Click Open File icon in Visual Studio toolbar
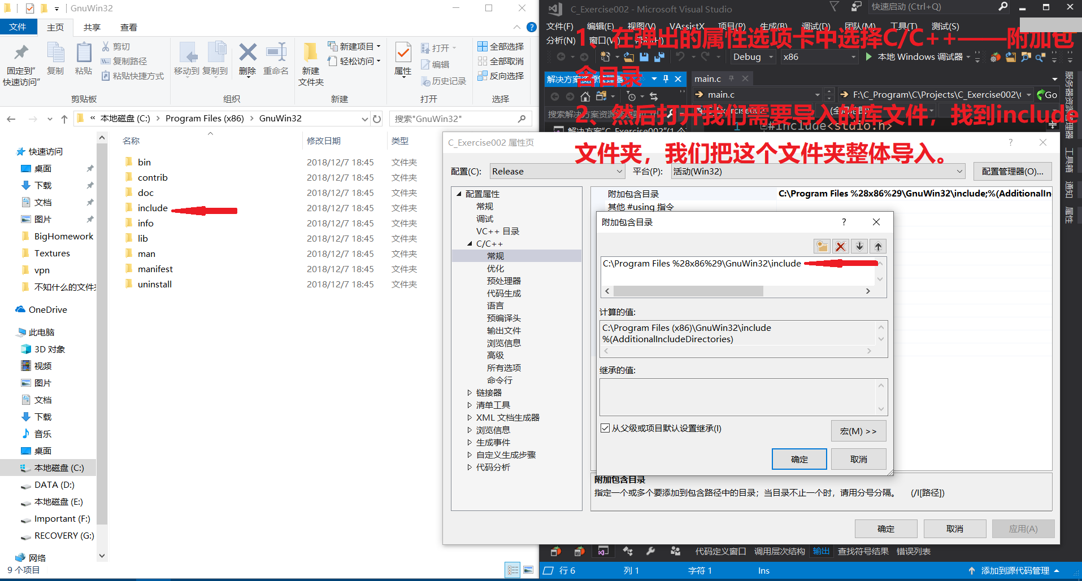Image resolution: width=1082 pixels, height=581 pixels. point(629,56)
